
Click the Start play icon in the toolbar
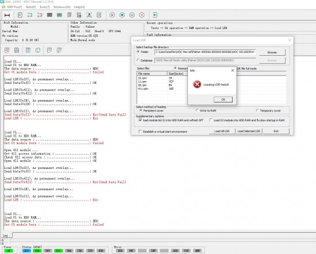(x=112, y=15)
